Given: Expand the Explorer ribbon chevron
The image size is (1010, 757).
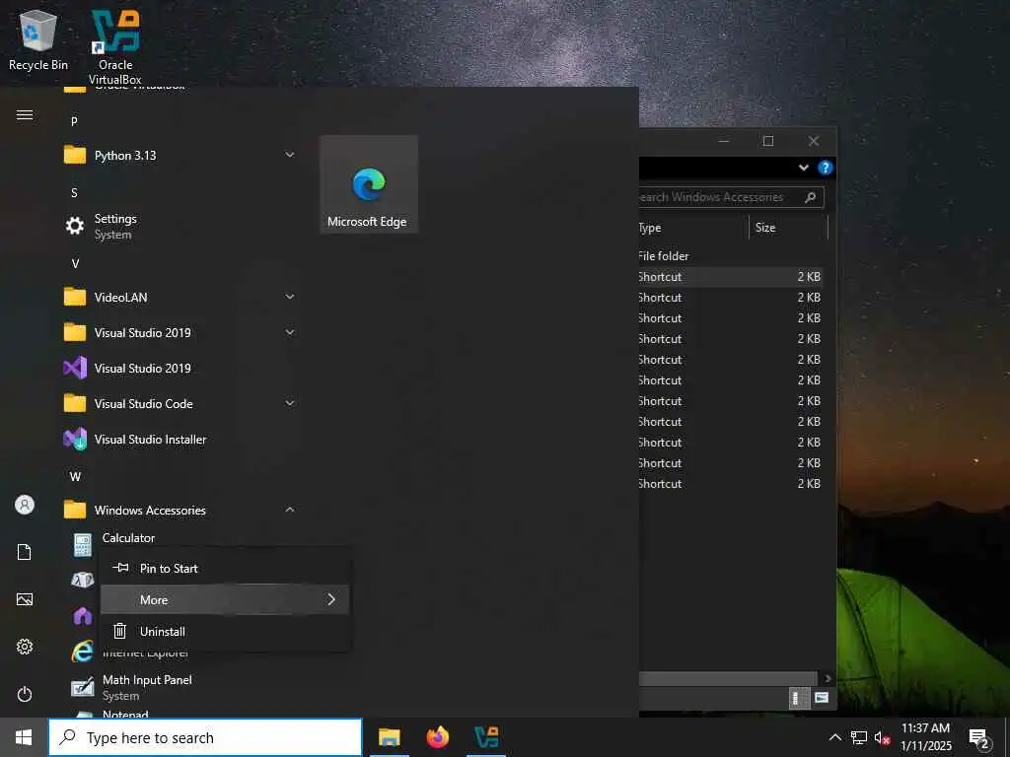Looking at the screenshot, I should 803,168.
